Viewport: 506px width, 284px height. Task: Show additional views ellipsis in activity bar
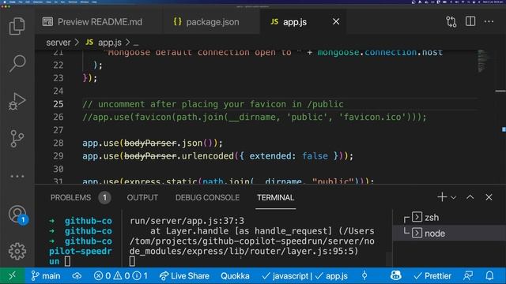17,176
